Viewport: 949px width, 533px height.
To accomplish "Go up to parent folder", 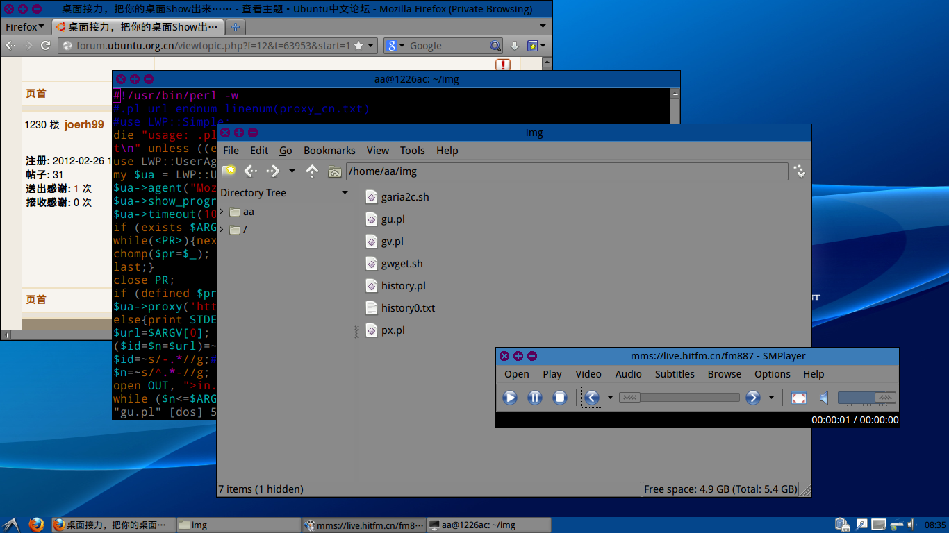I will 313,171.
